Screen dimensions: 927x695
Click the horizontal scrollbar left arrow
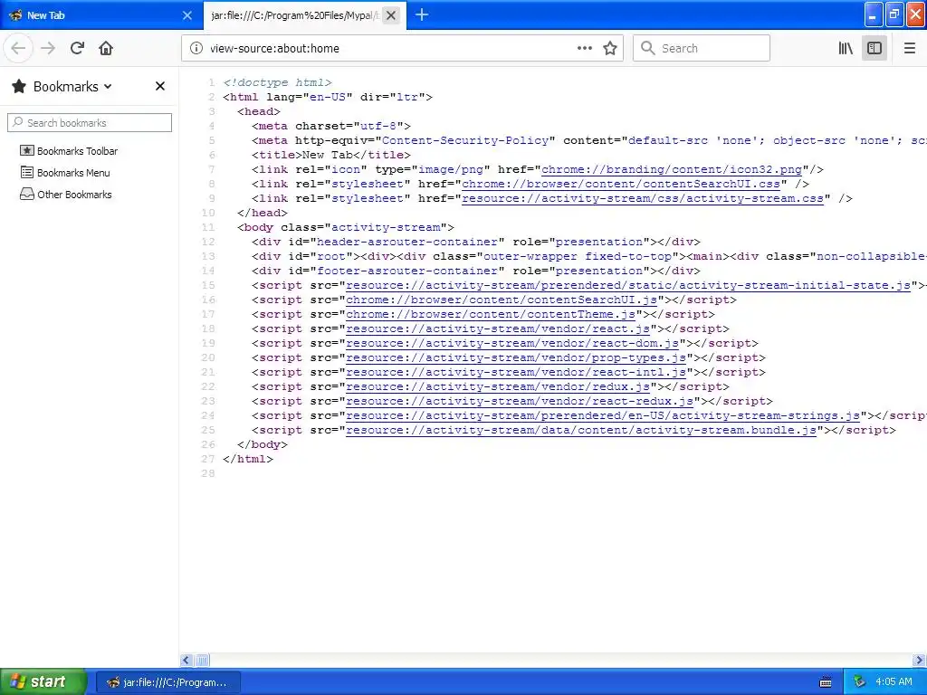186,660
